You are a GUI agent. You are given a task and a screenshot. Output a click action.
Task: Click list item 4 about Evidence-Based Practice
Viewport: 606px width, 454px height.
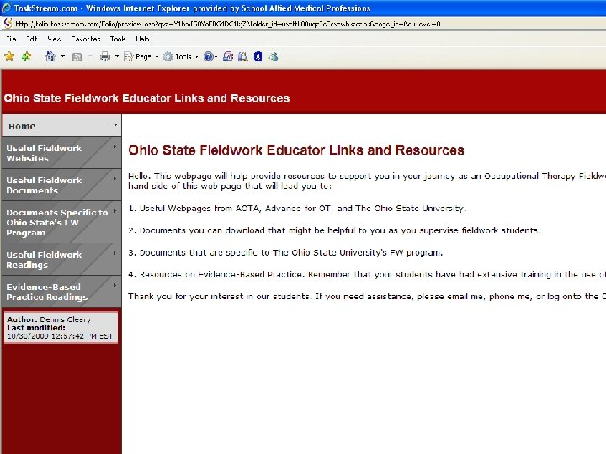coord(367,274)
